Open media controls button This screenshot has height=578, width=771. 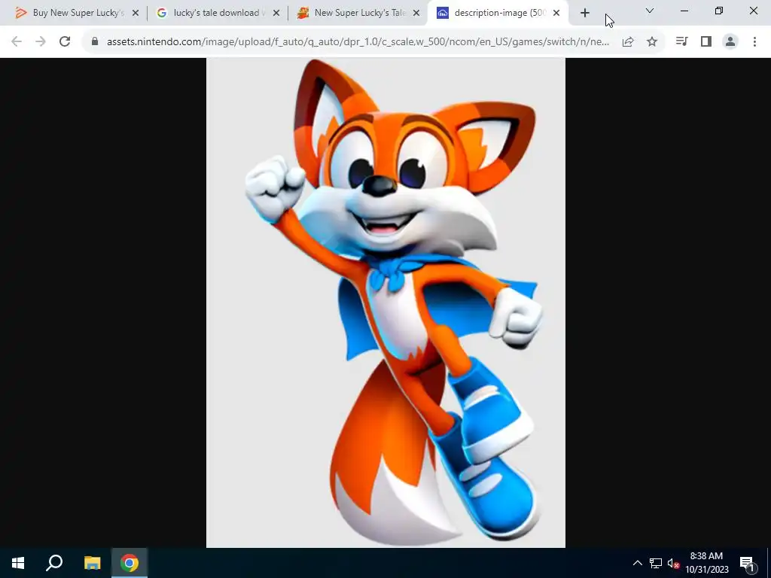pyautogui.click(x=681, y=42)
